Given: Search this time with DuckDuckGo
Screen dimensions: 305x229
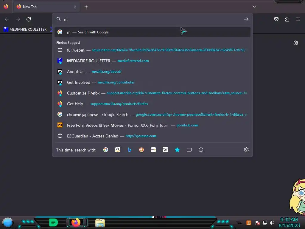Looking at the screenshot, I should [141, 150].
